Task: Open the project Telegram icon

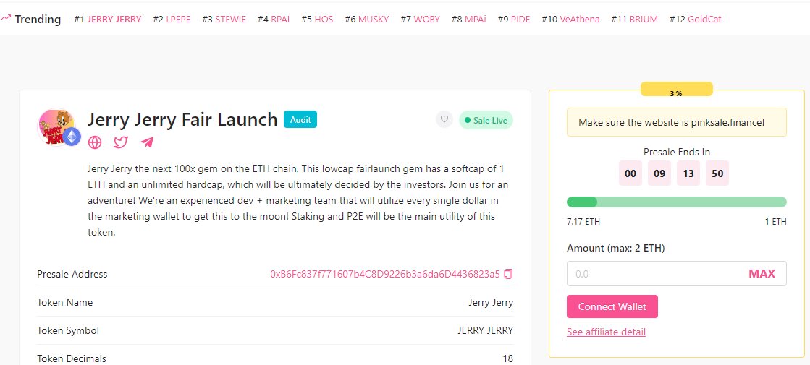Action: (x=147, y=142)
